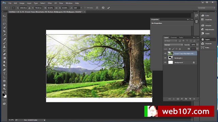The width and height of the screenshot is (218, 122).
Task: Toggle lock image pixels brush icon
Action: 173,49
